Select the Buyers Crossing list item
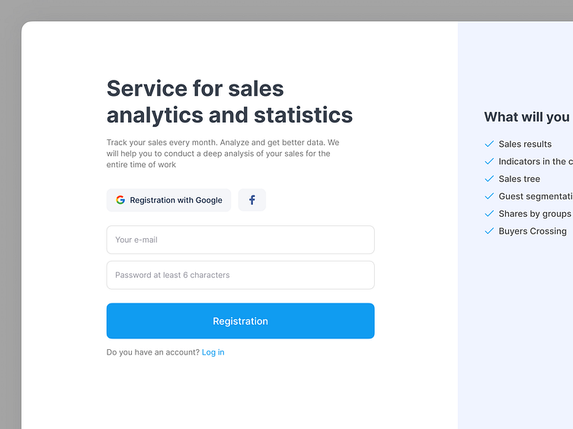The image size is (573, 429). point(533,231)
